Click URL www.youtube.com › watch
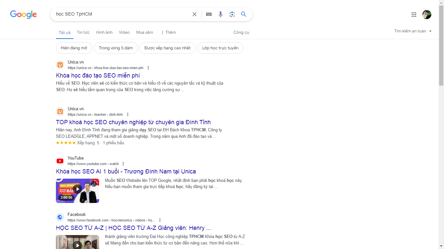Viewport: 444px width, 249px height. coord(93,164)
